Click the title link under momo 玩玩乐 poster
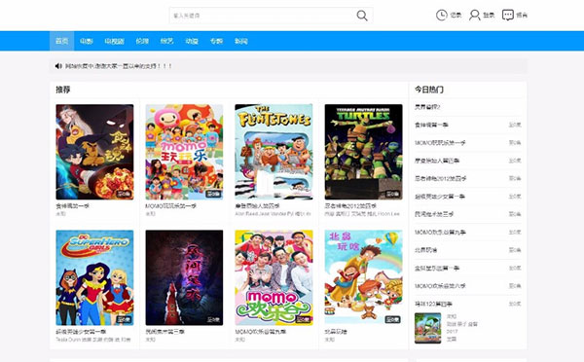Image resolution: width=584 pixels, height=362 pixels. point(170,206)
